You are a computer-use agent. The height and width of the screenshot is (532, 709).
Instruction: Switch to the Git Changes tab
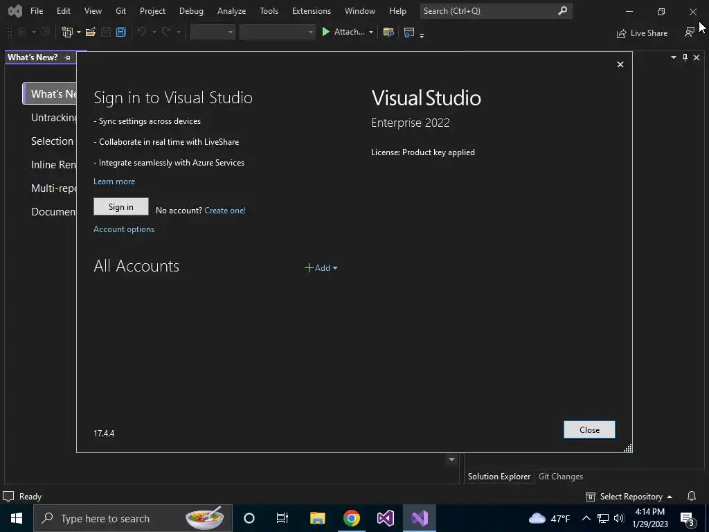click(561, 477)
